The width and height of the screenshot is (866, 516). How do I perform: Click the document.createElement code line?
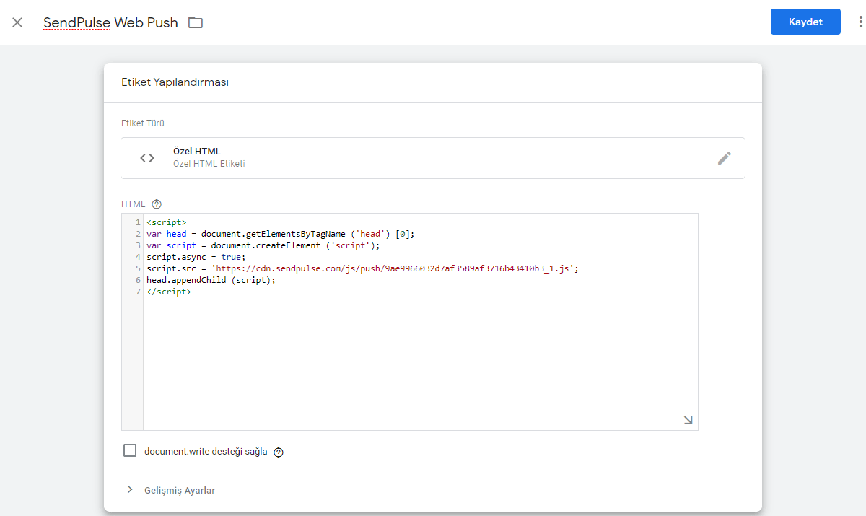pyautogui.click(x=263, y=245)
